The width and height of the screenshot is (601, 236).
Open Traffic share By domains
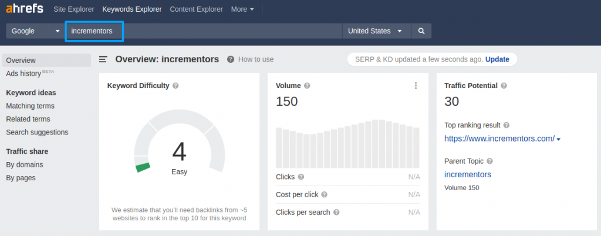point(25,165)
